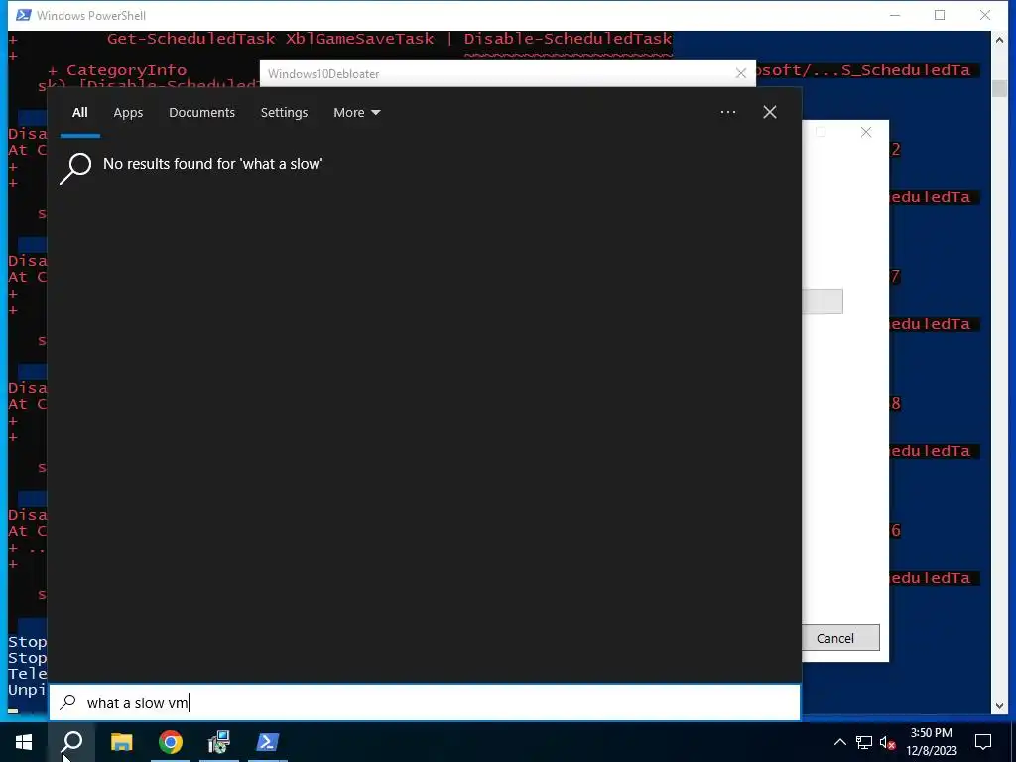Viewport: 1016px width, 762px height.
Task: Click the Windows10Debloater title text
Action: [x=323, y=73]
